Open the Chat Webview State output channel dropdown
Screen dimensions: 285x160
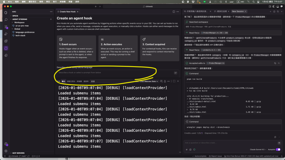(x=146, y=81)
